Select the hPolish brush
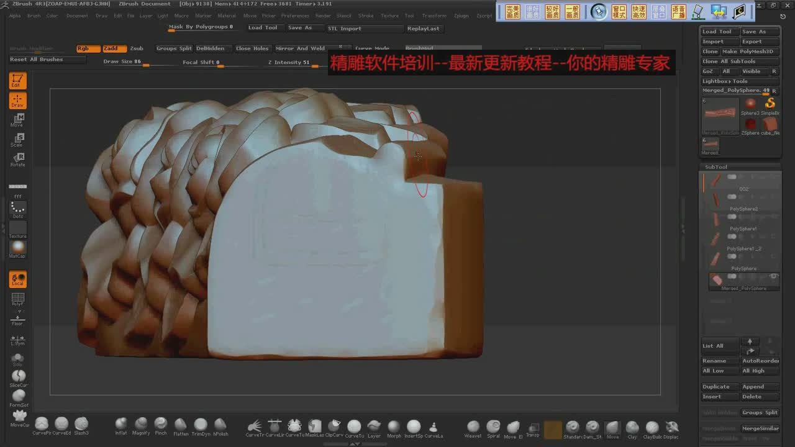The height and width of the screenshot is (447, 795). click(x=220, y=427)
